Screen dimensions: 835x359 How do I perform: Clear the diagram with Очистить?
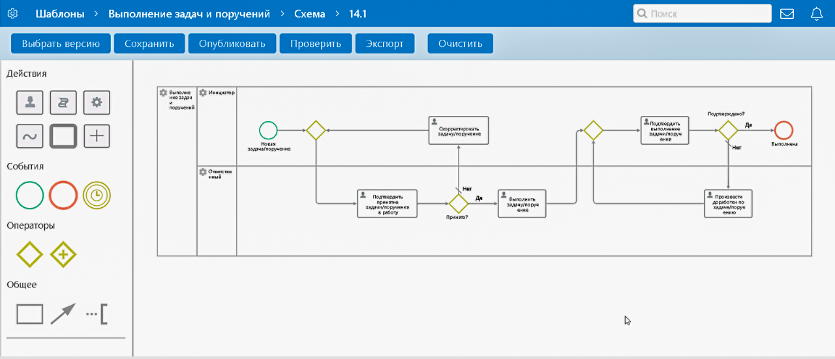[x=461, y=44]
